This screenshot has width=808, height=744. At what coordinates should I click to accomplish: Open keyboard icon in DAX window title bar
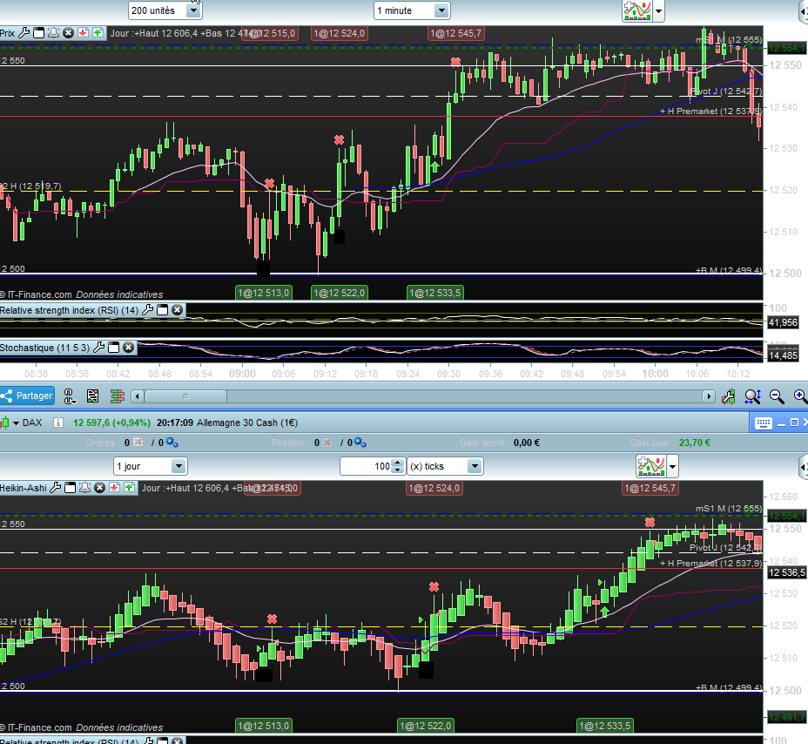click(763, 423)
